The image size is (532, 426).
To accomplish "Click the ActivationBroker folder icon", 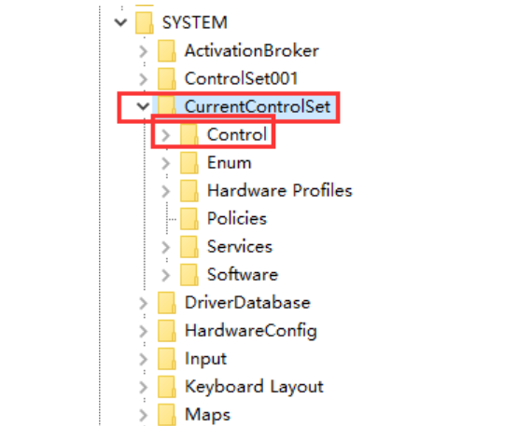I will (x=166, y=51).
